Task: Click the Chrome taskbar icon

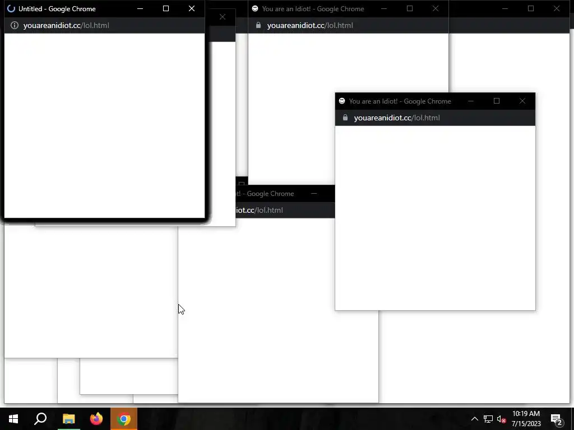Action: [x=124, y=419]
